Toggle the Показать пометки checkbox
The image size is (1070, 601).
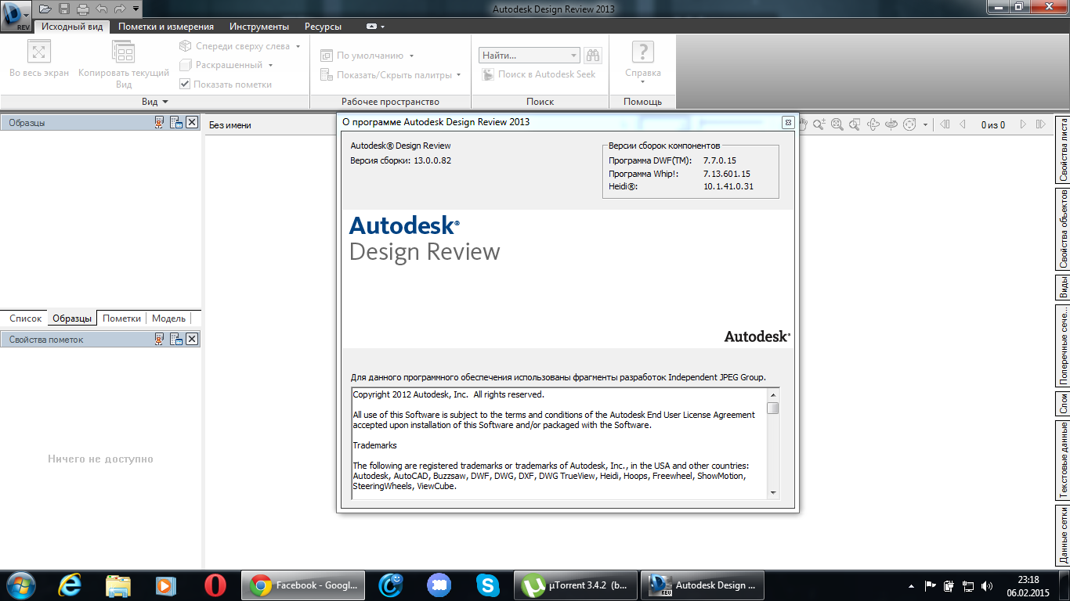click(x=185, y=84)
